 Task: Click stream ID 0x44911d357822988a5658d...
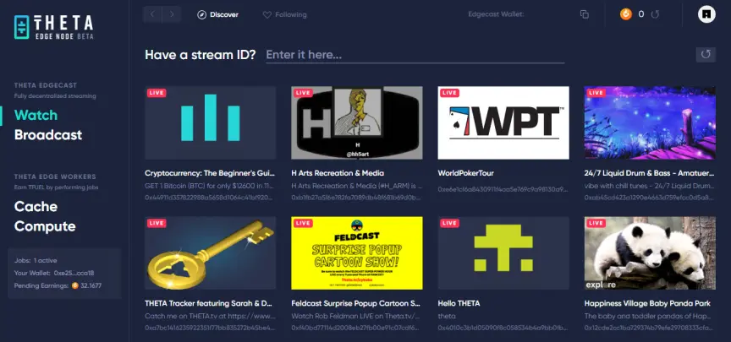pyautogui.click(x=210, y=198)
